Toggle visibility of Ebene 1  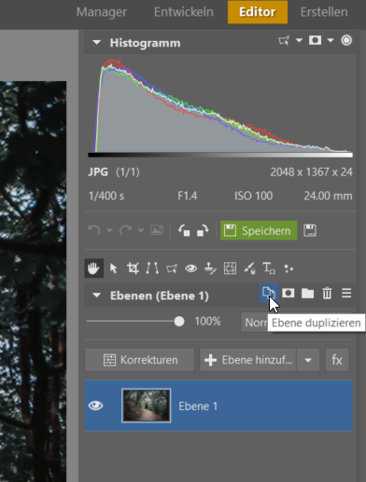tap(95, 406)
